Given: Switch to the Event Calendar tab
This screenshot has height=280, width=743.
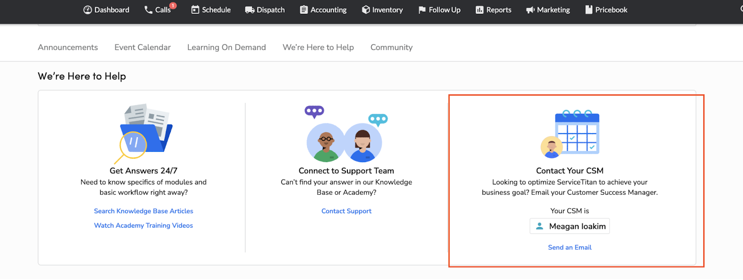Looking at the screenshot, I should 143,47.
